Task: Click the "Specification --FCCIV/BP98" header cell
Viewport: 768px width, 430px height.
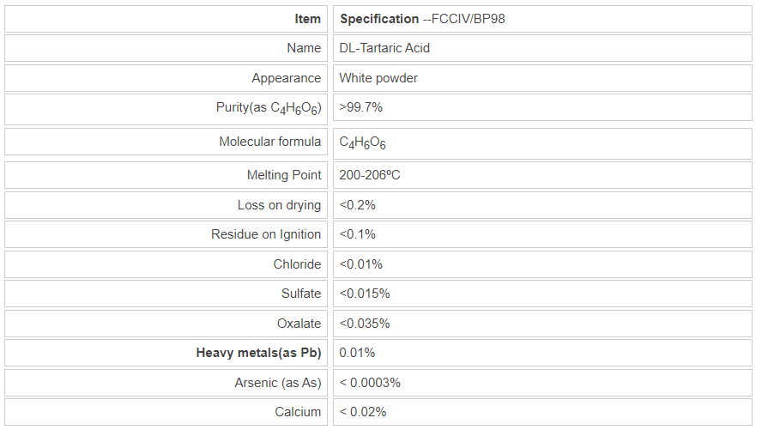Action: (x=422, y=19)
